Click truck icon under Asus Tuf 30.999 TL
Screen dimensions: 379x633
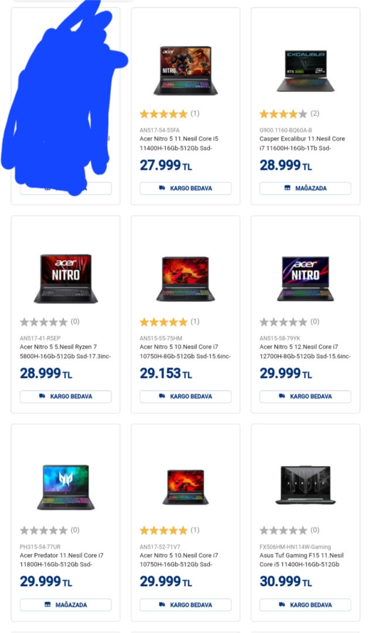tap(282, 604)
